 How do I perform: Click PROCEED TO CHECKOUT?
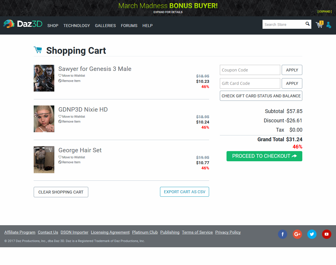click(x=264, y=156)
